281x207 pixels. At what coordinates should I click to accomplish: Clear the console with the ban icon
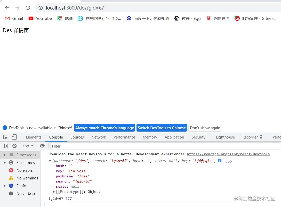(14, 146)
